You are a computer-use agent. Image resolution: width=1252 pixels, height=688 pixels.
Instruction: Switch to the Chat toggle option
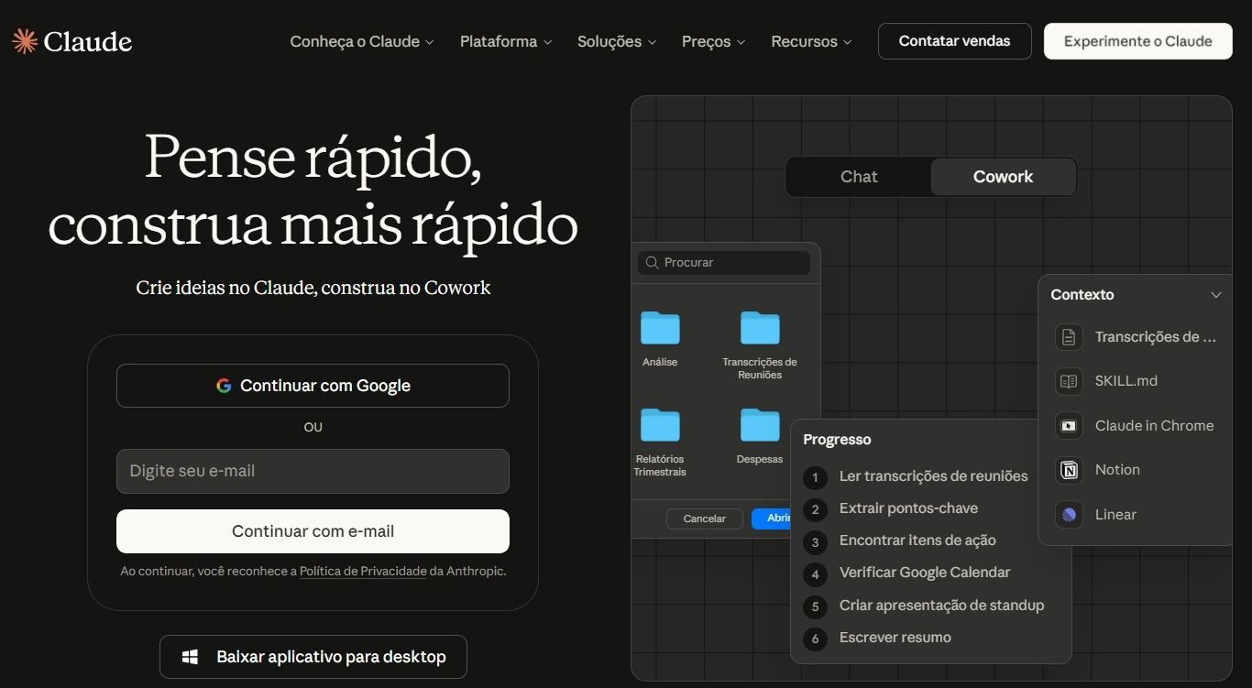859,177
